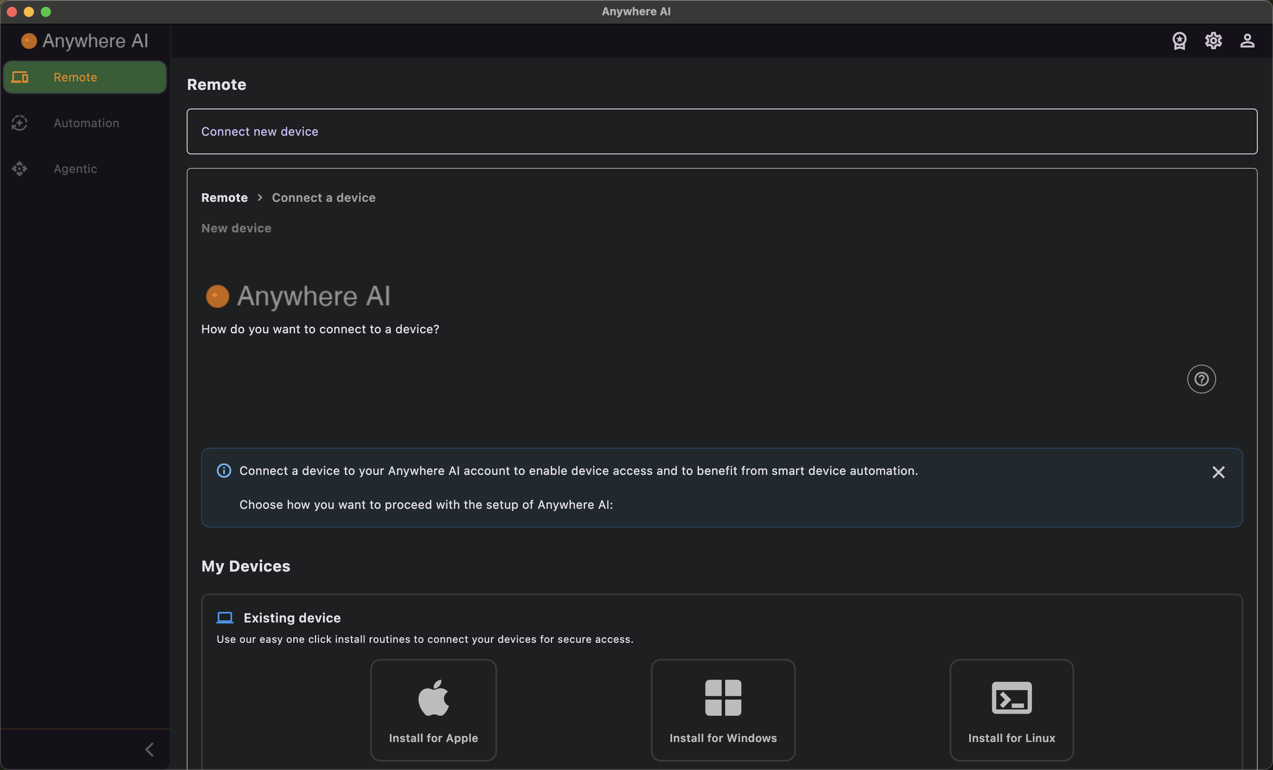The width and height of the screenshot is (1273, 770).
Task: Click the Connect new device bar
Action: tap(722, 131)
